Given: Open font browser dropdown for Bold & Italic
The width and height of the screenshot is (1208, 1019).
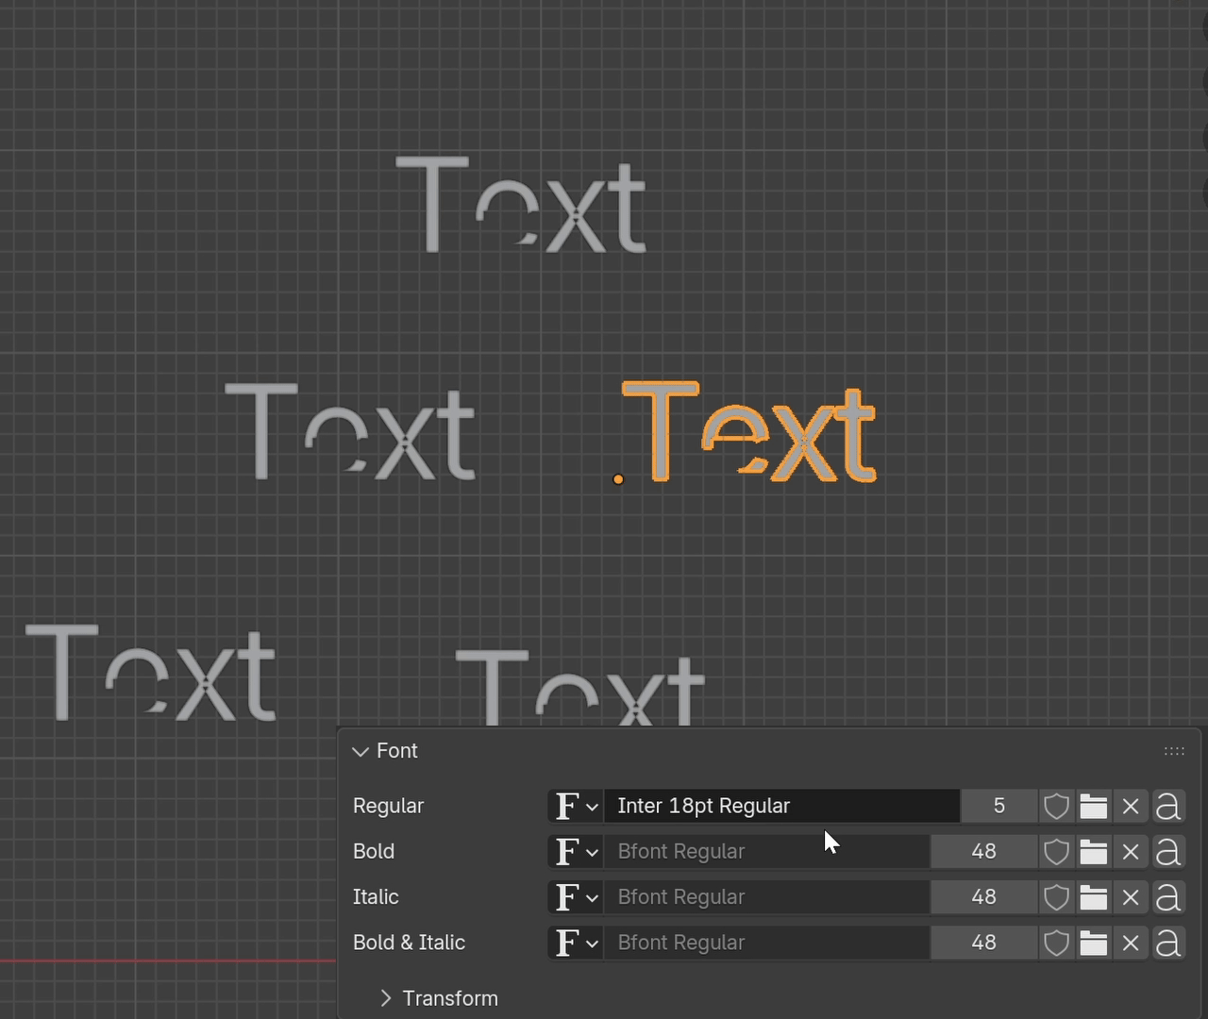Looking at the screenshot, I should [576, 943].
